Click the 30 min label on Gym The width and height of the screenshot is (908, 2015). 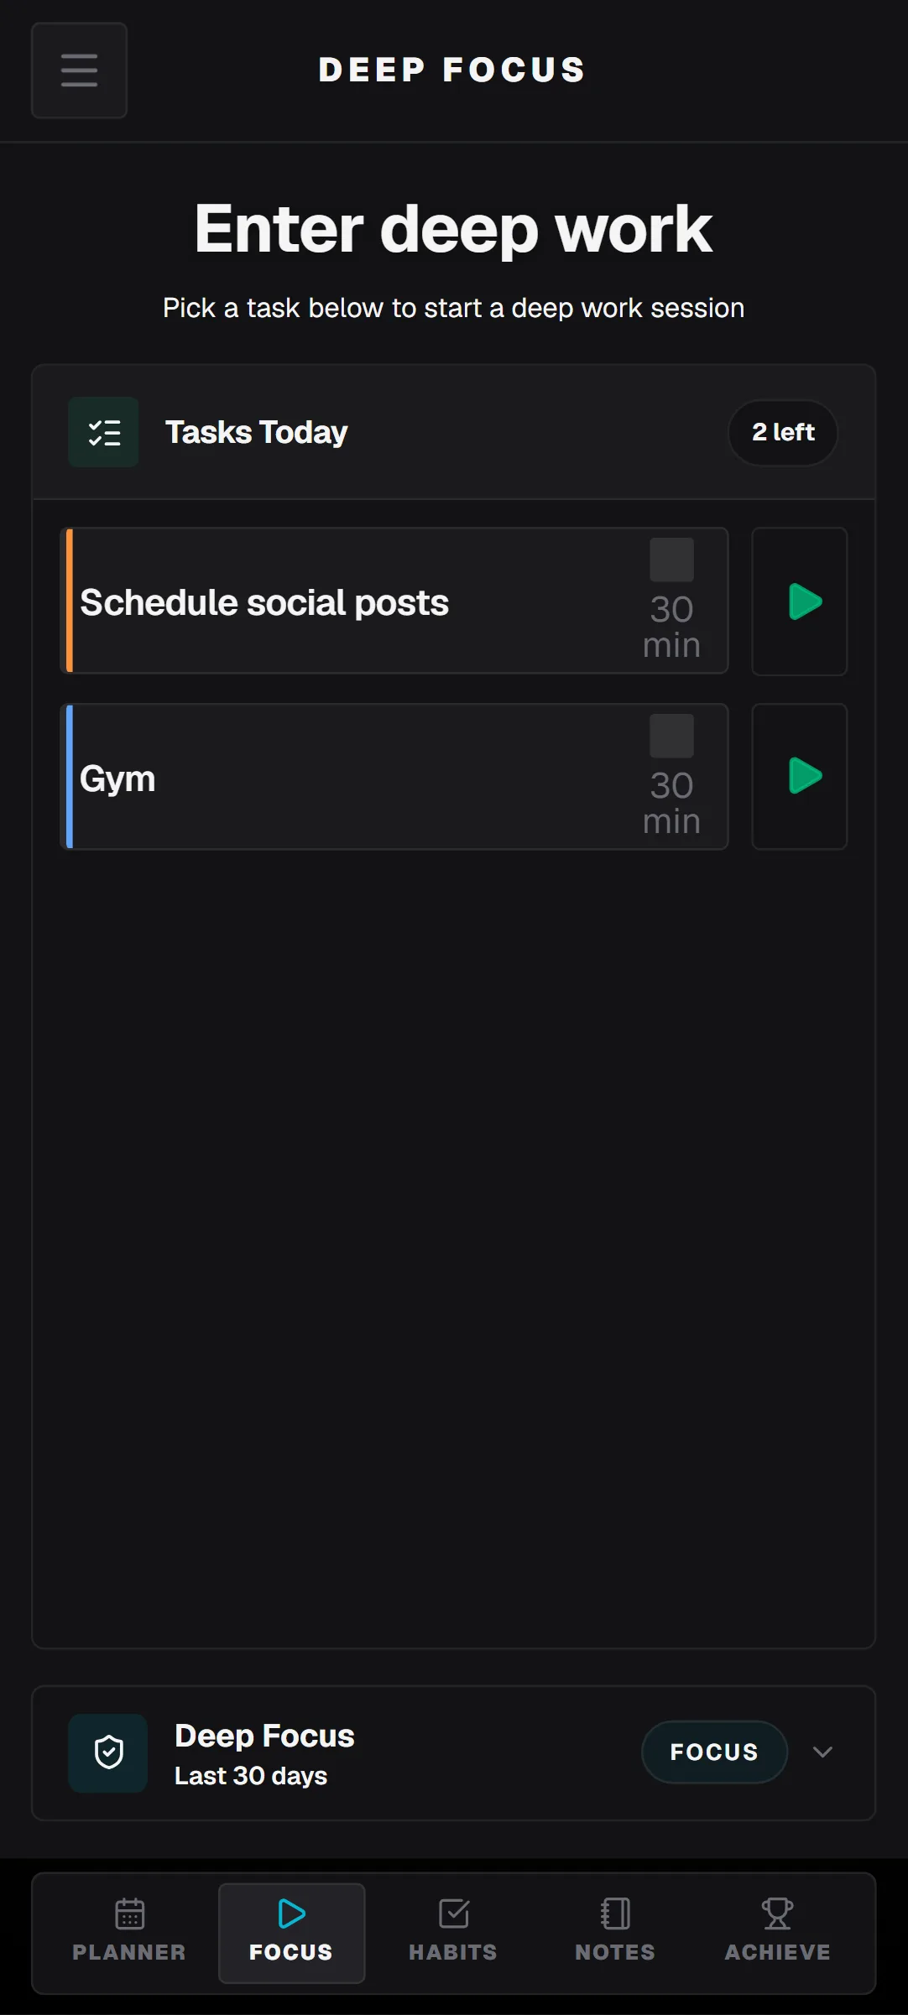(671, 803)
